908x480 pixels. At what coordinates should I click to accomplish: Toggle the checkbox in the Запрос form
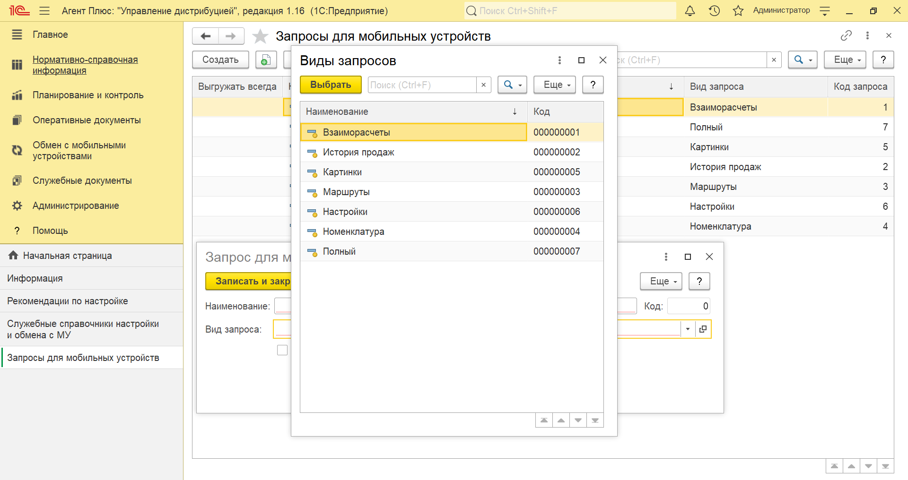point(282,350)
